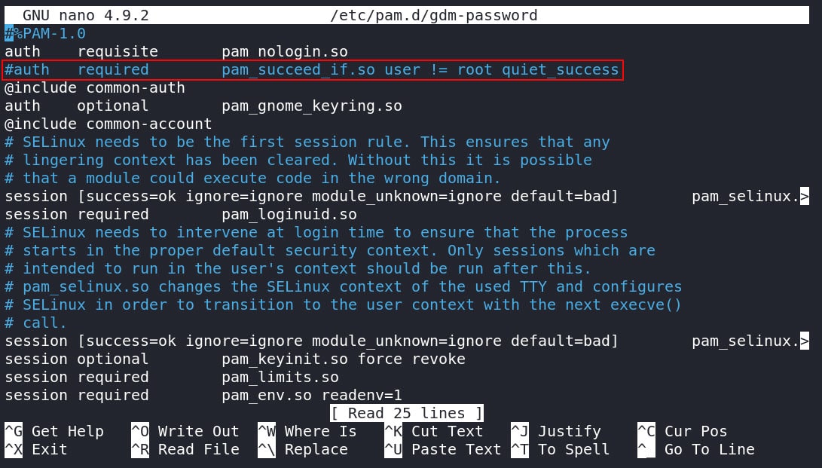The height and width of the screenshot is (468, 822).
Task: Click the highlighted cursor at #%PAM-1.0
Action: coord(9,34)
